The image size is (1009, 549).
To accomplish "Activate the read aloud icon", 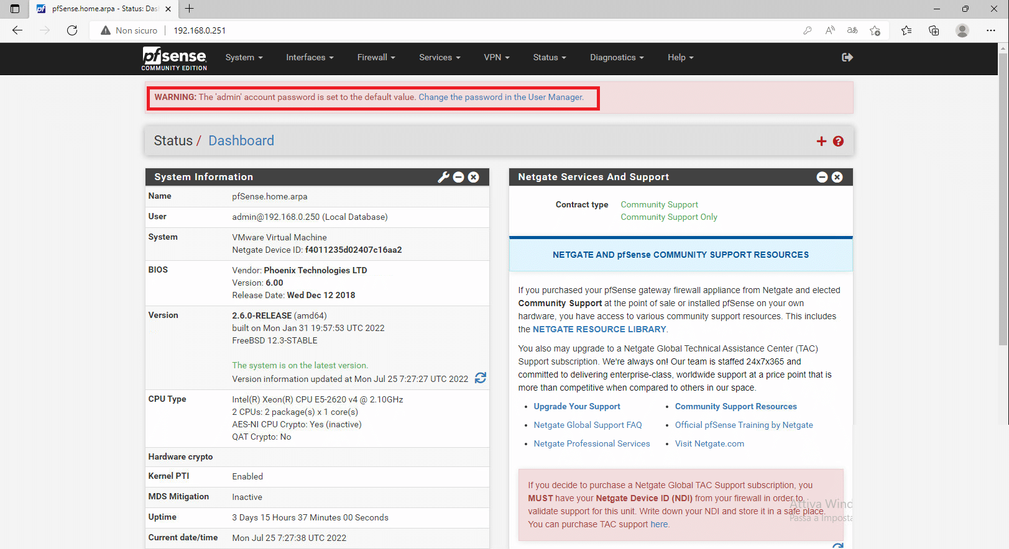I will click(830, 30).
